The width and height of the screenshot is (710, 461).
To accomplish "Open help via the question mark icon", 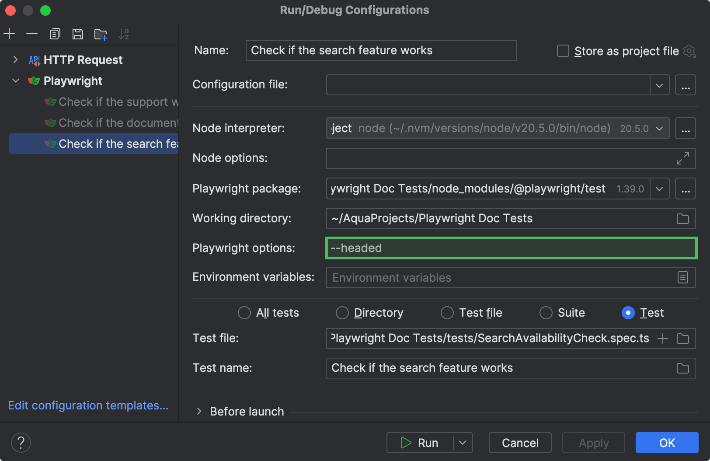I will tap(21, 443).
